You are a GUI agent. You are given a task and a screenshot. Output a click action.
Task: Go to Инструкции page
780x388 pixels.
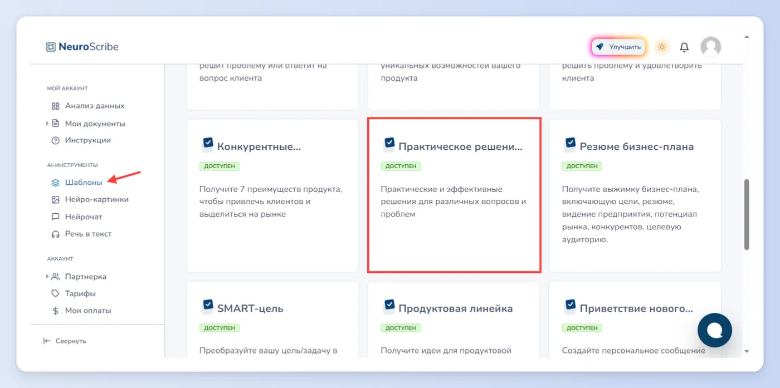click(88, 140)
